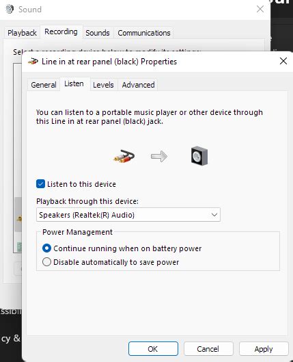Image resolution: width=293 pixels, height=362 pixels.
Task: Select Continue running when on battery power
Action: [46, 248]
